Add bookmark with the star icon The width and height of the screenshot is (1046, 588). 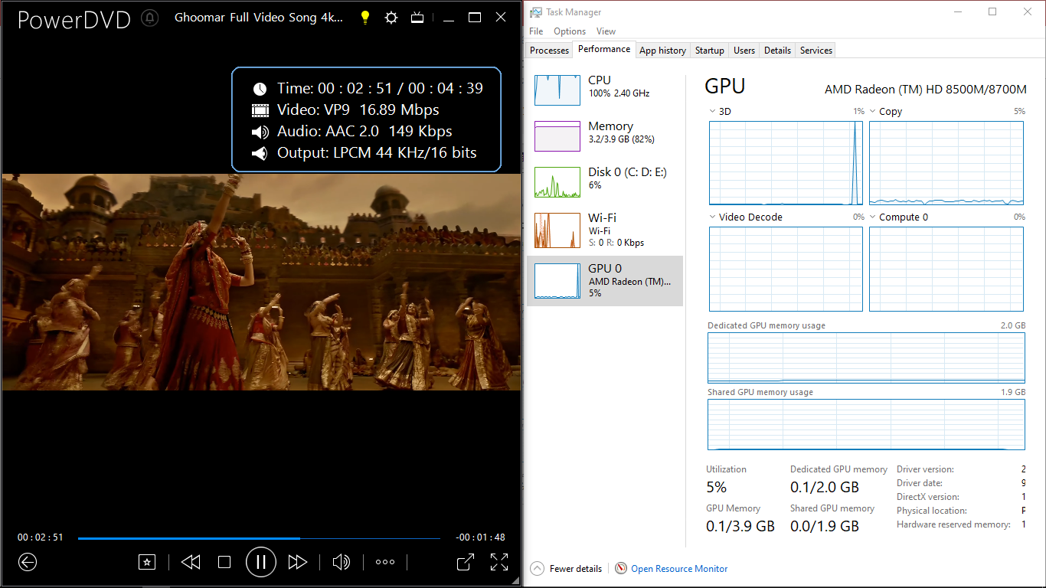coord(146,562)
